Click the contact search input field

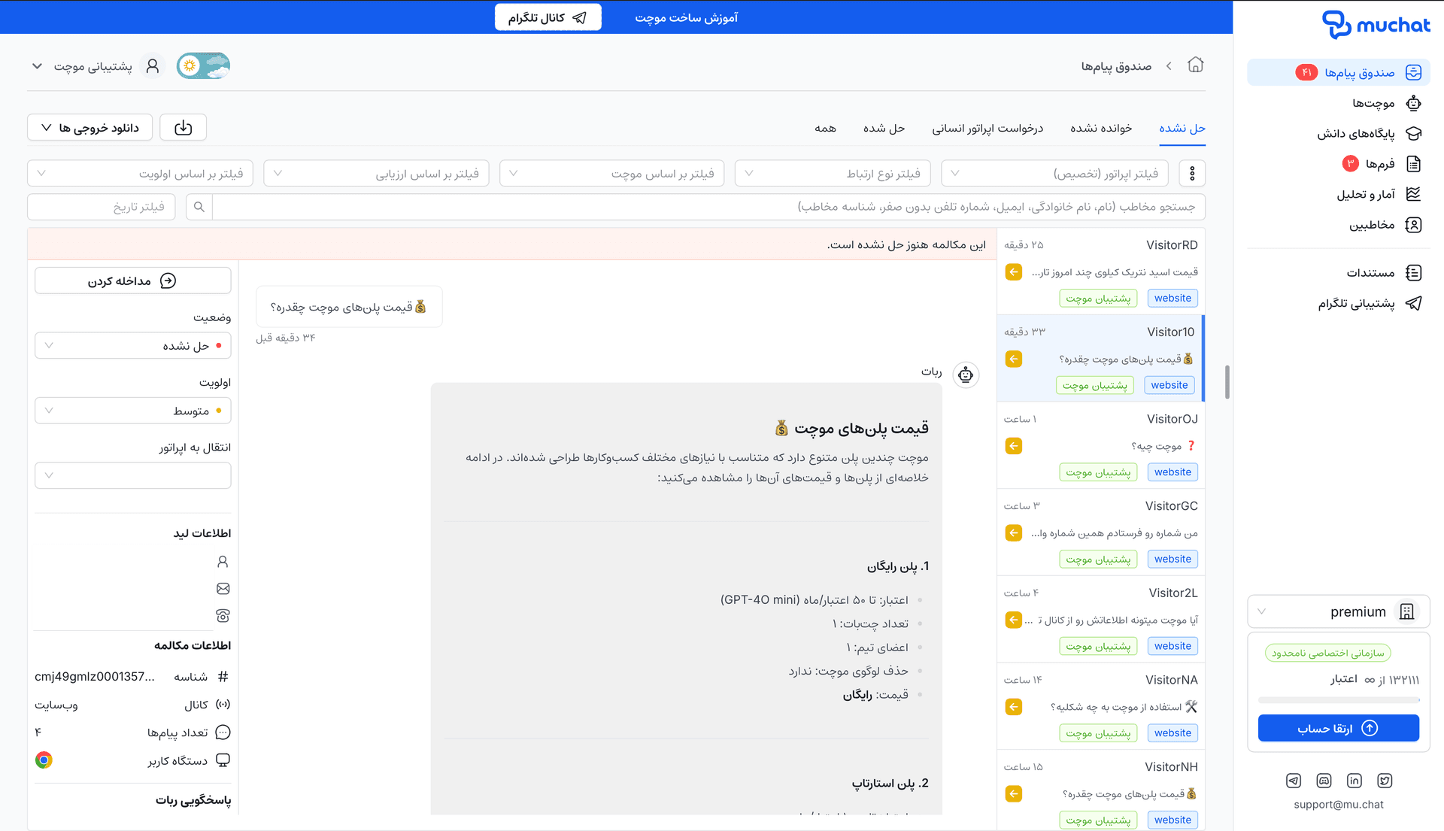pos(708,207)
